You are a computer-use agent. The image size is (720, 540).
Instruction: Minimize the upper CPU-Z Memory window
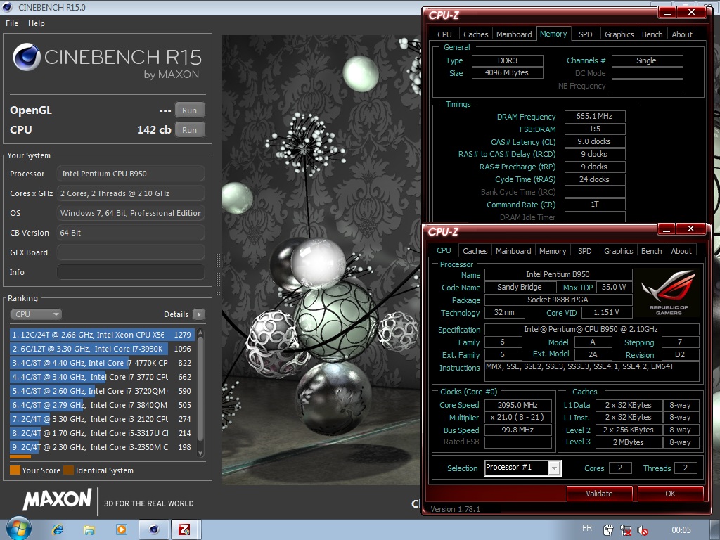(x=667, y=13)
